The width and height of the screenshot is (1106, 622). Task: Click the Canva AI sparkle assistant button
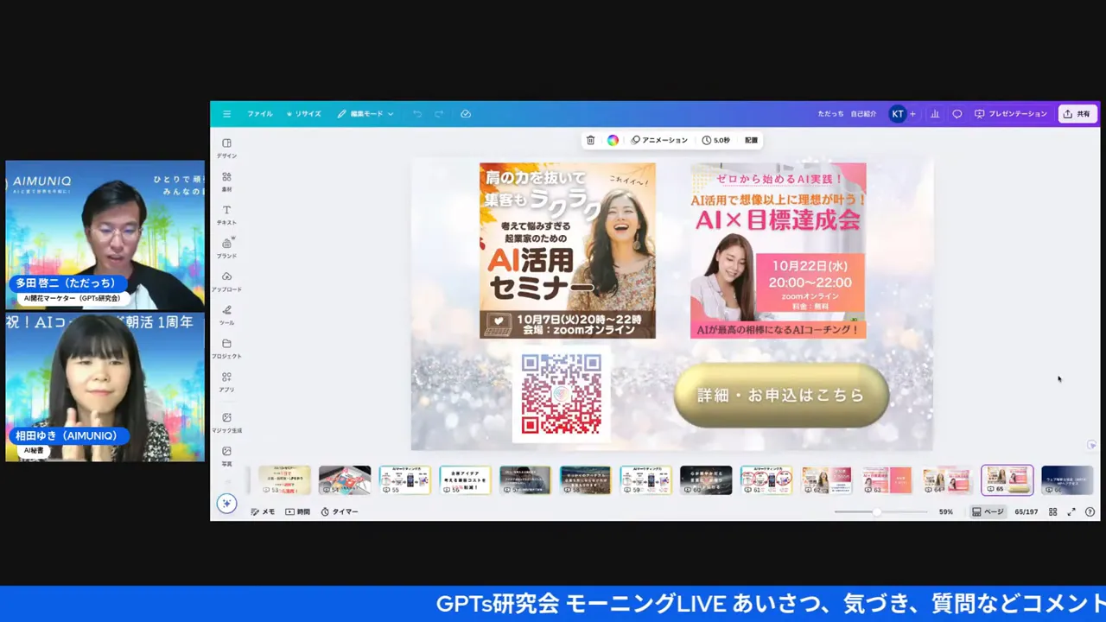coord(226,504)
